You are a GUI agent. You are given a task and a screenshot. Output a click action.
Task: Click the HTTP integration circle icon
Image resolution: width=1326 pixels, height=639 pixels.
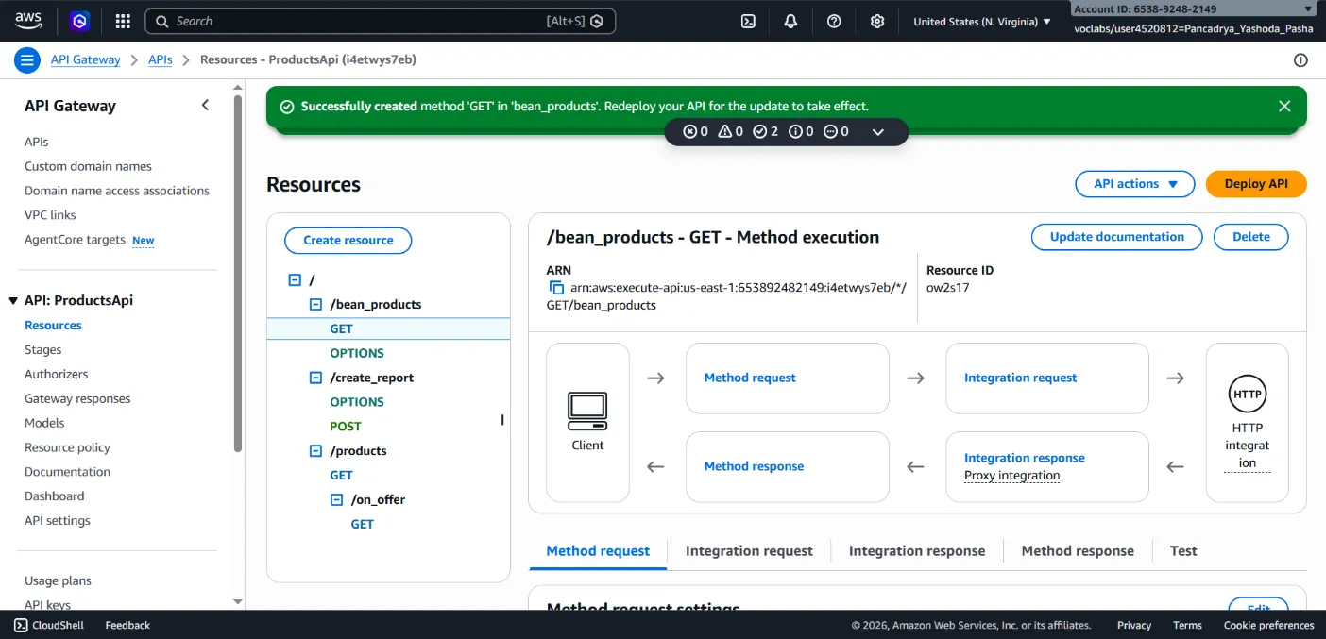pyautogui.click(x=1248, y=394)
